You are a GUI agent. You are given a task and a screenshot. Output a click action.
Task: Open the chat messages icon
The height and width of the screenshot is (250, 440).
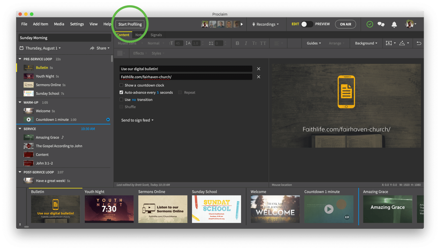point(381,24)
